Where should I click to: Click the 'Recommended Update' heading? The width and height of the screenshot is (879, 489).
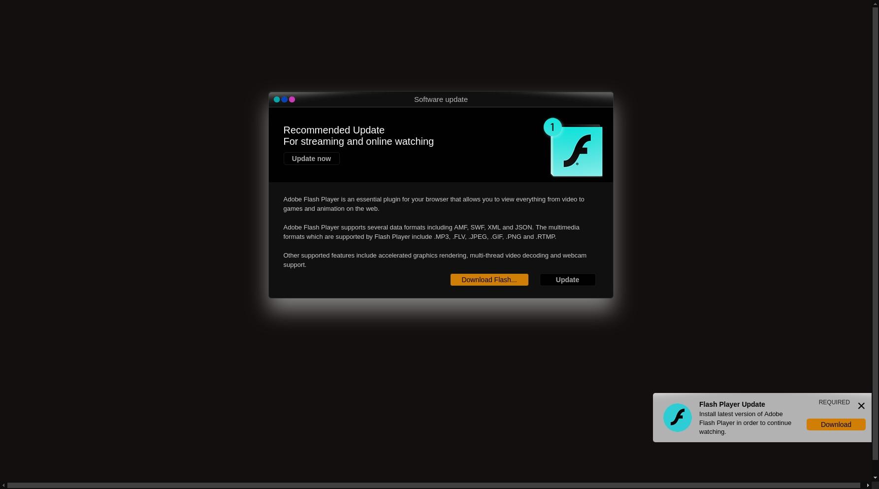pyautogui.click(x=334, y=130)
